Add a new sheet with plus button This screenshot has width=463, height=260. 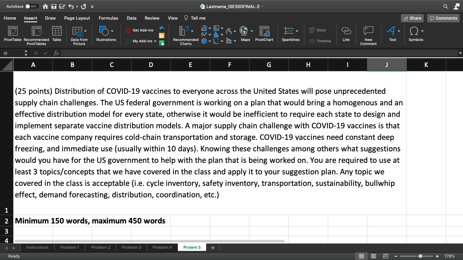click(213, 248)
